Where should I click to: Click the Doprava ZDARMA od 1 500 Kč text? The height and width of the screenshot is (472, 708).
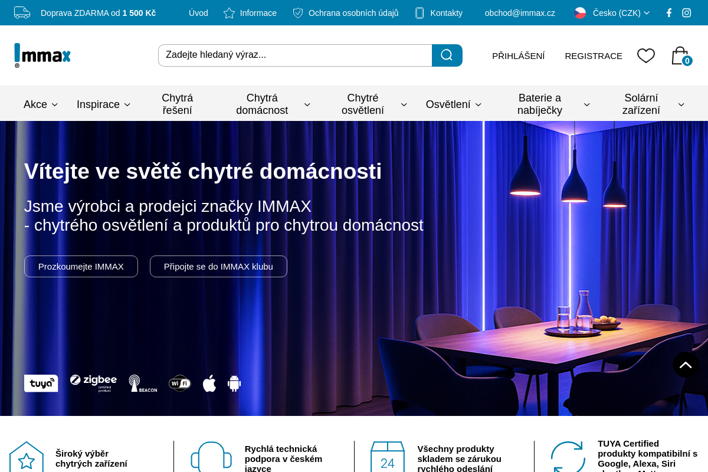pos(98,13)
